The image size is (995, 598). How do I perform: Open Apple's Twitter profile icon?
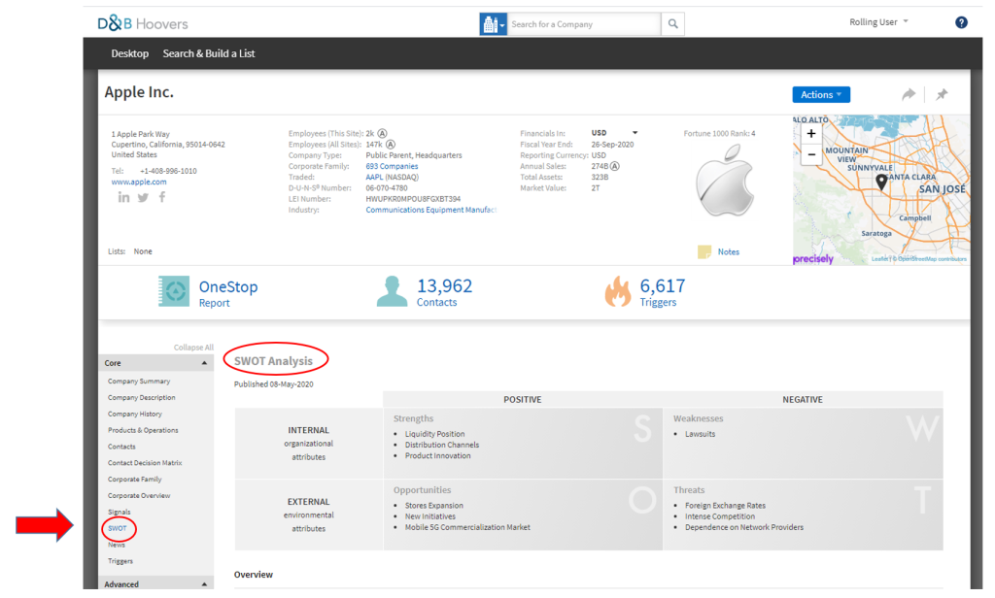tap(144, 198)
